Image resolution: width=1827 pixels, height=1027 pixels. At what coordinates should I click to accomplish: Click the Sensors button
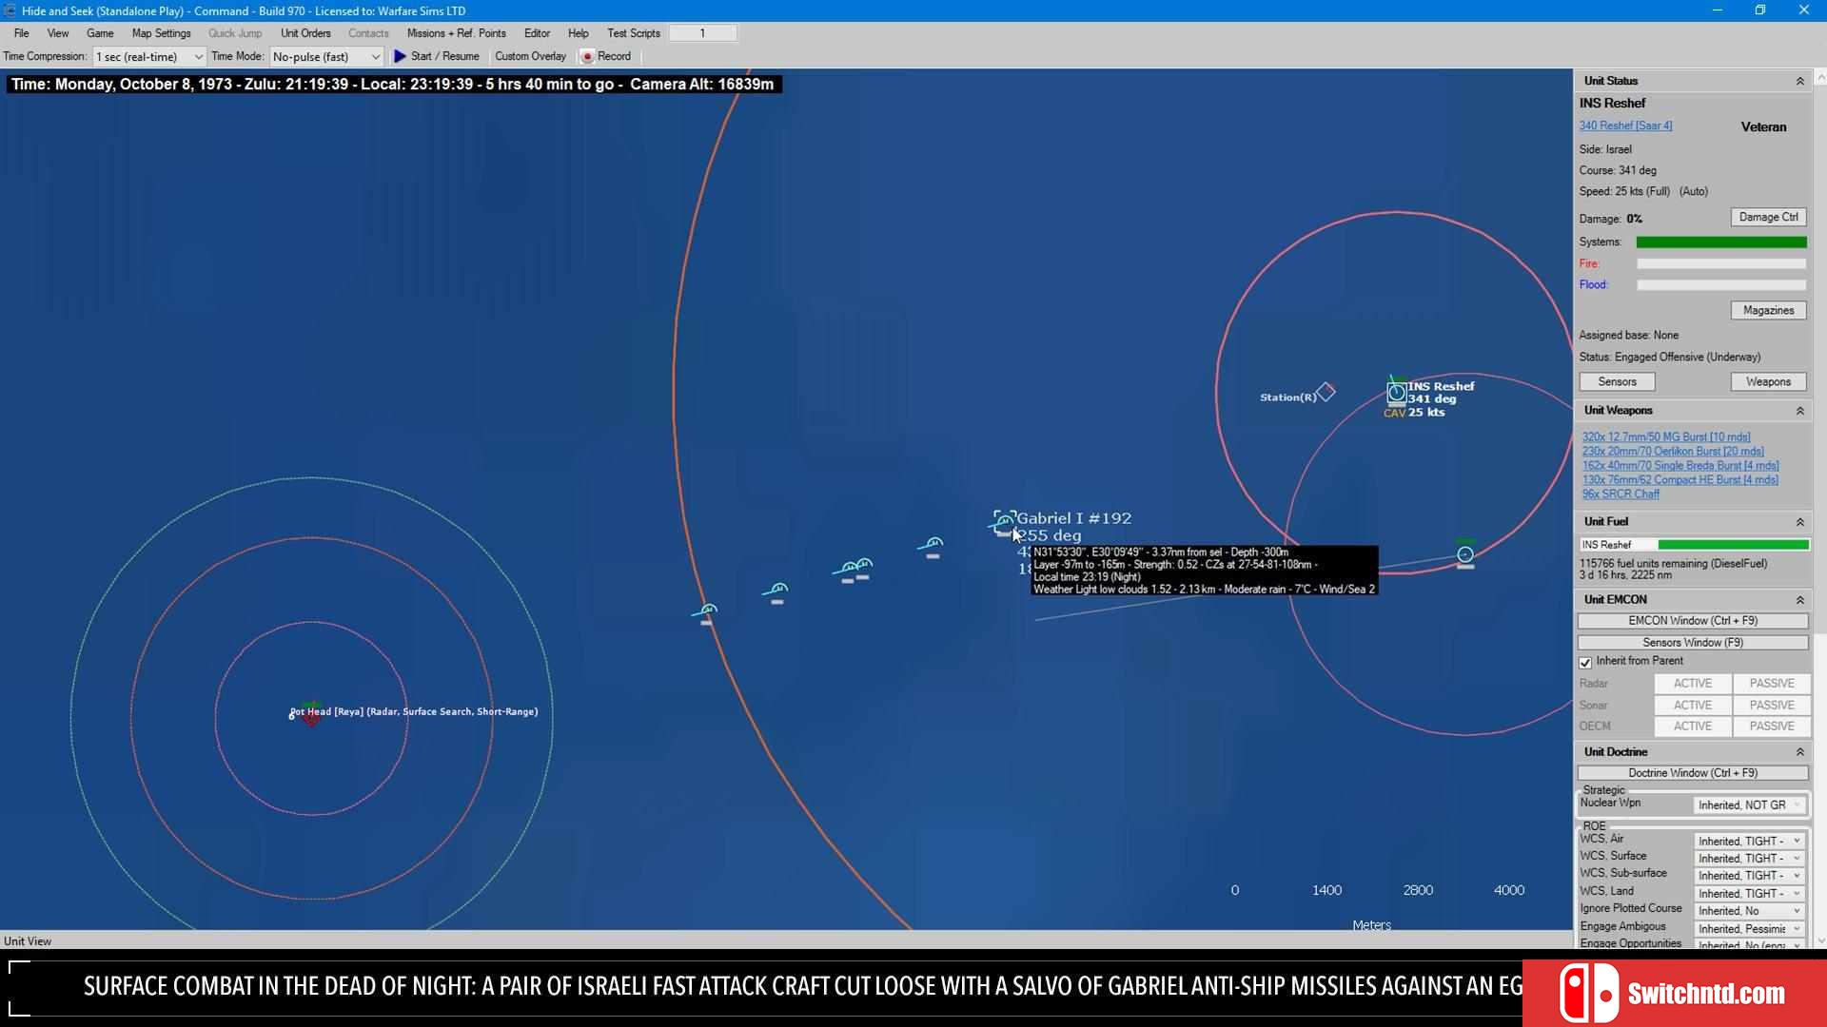coord(1617,382)
